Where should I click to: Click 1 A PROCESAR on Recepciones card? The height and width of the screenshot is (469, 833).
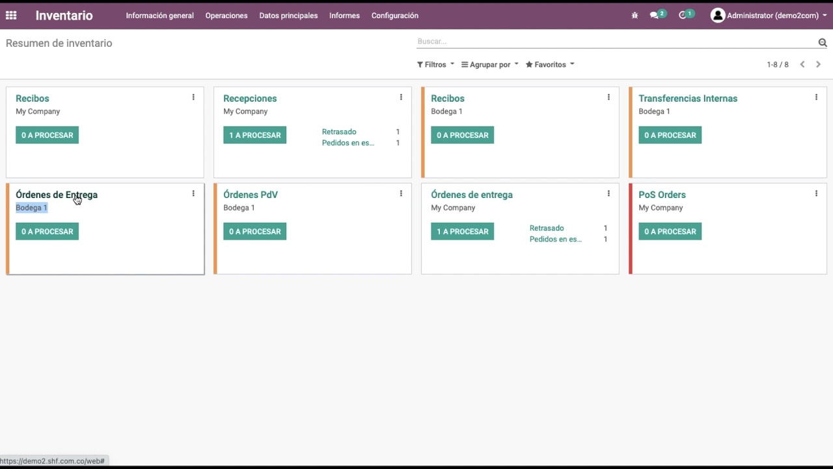click(x=254, y=135)
